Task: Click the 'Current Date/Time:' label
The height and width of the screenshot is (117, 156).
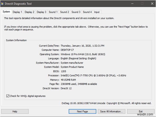Action: [x=49, y=46]
